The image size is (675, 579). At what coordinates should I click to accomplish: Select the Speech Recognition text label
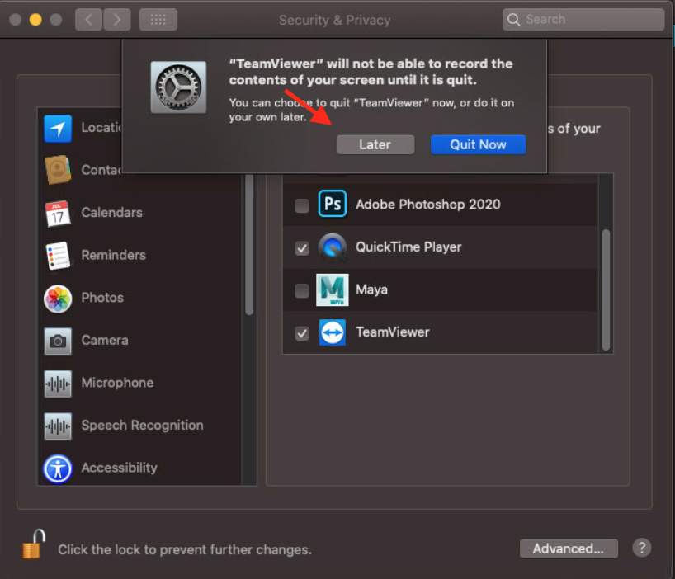(143, 426)
